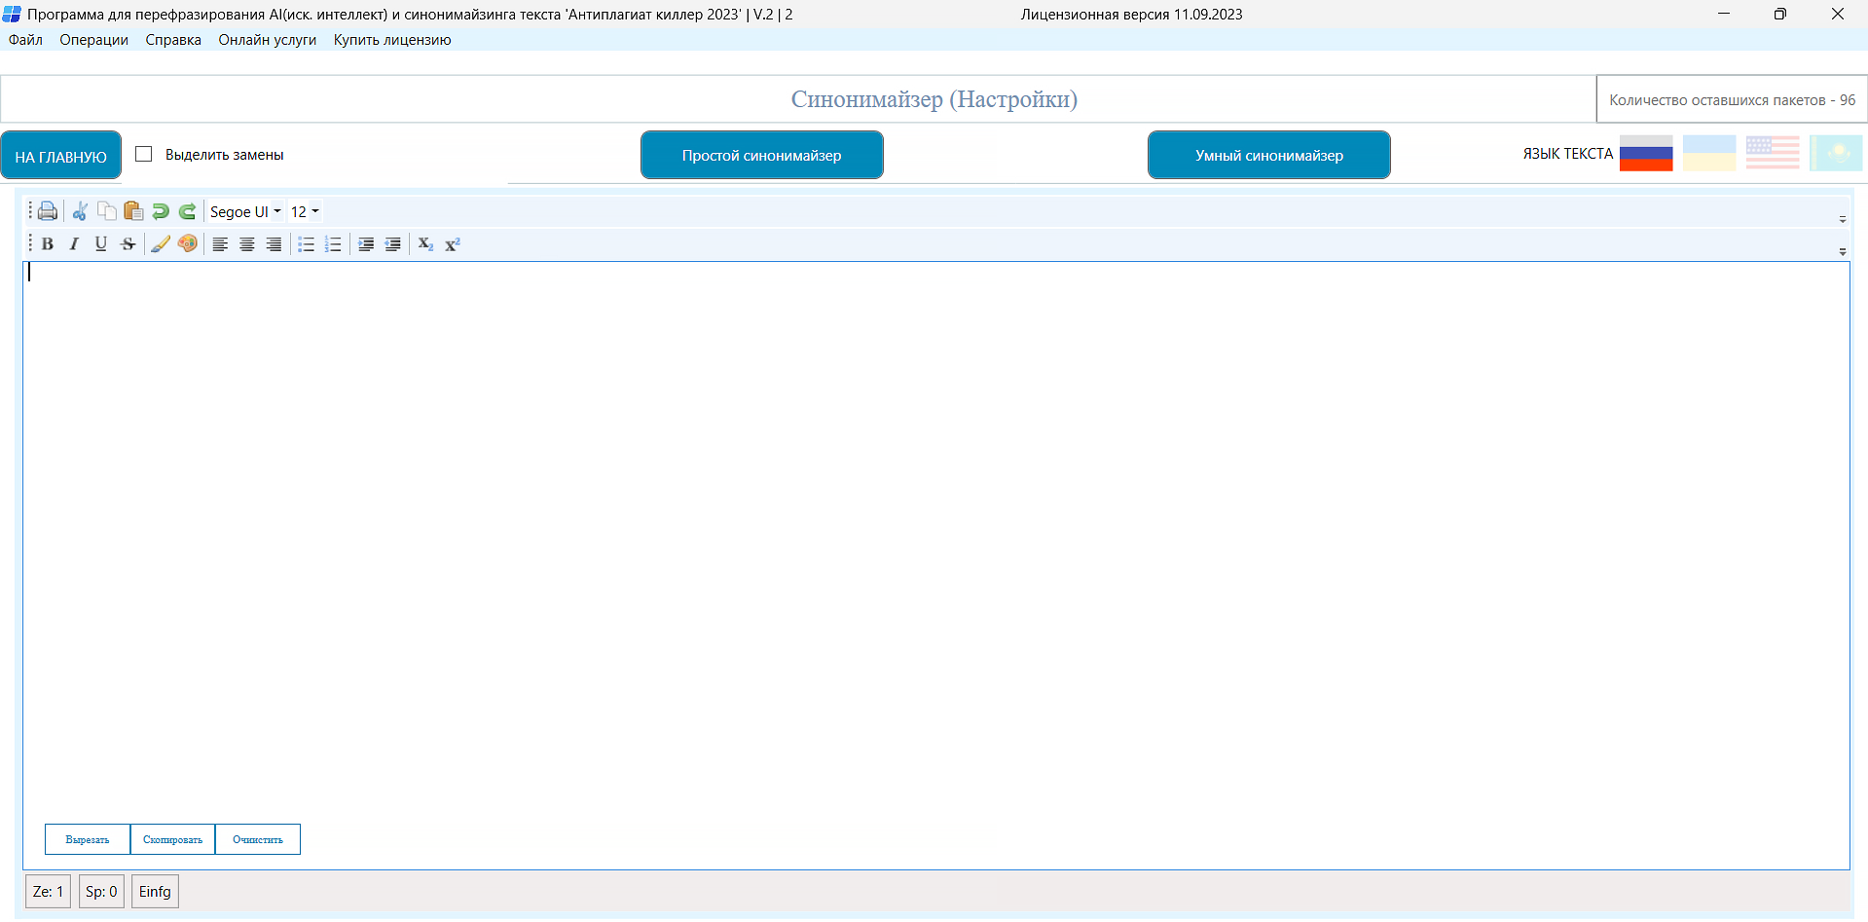Launch the Простой синонимайзер
Screen dimensions: 1868x922
click(x=761, y=156)
